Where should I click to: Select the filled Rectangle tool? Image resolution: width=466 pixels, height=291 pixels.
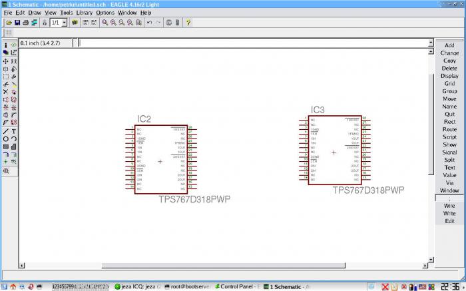(5, 147)
